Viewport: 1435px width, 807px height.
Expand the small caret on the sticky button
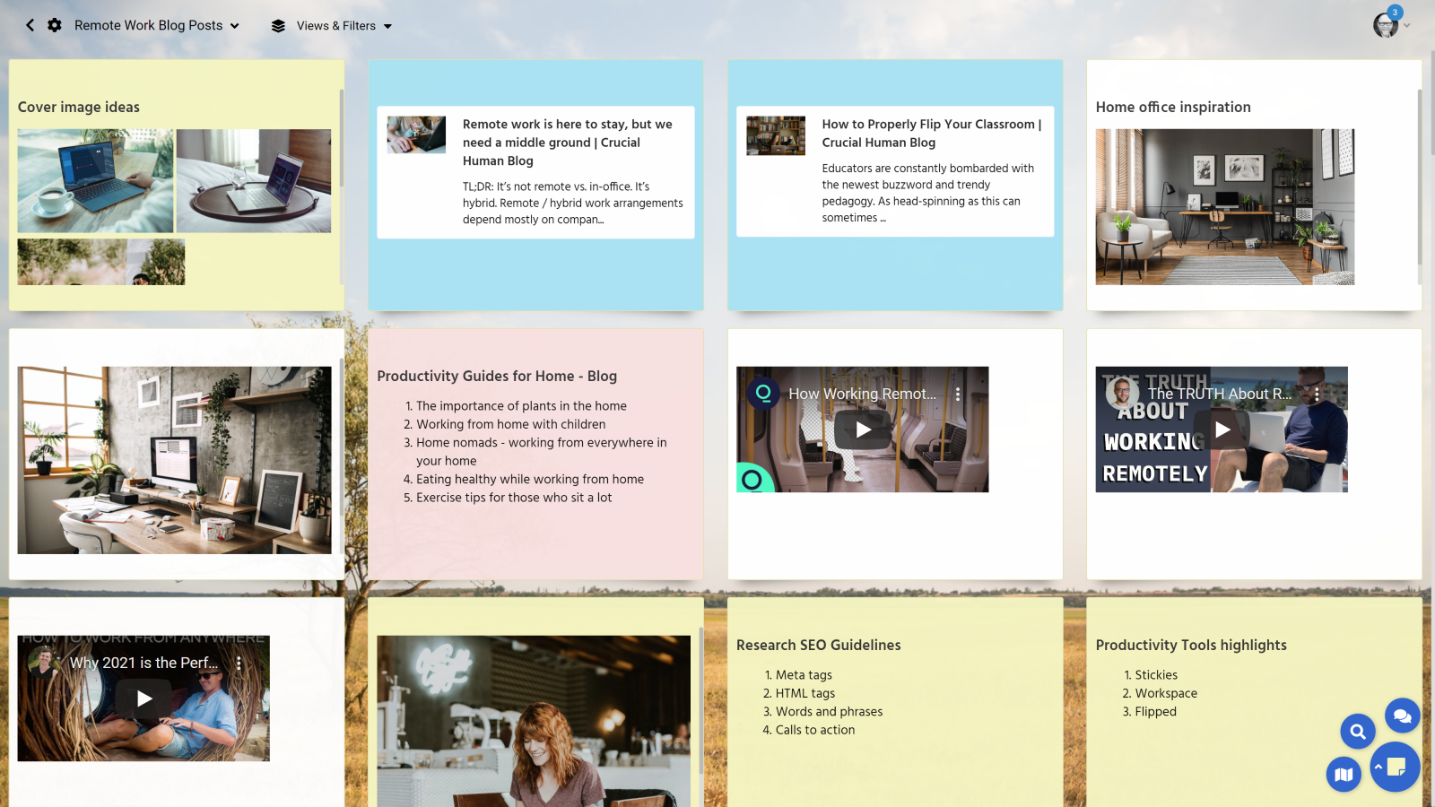tap(1378, 767)
